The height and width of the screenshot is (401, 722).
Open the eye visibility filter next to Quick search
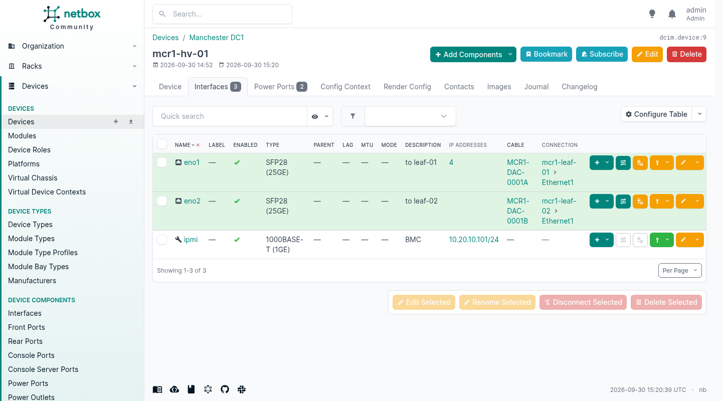click(320, 116)
